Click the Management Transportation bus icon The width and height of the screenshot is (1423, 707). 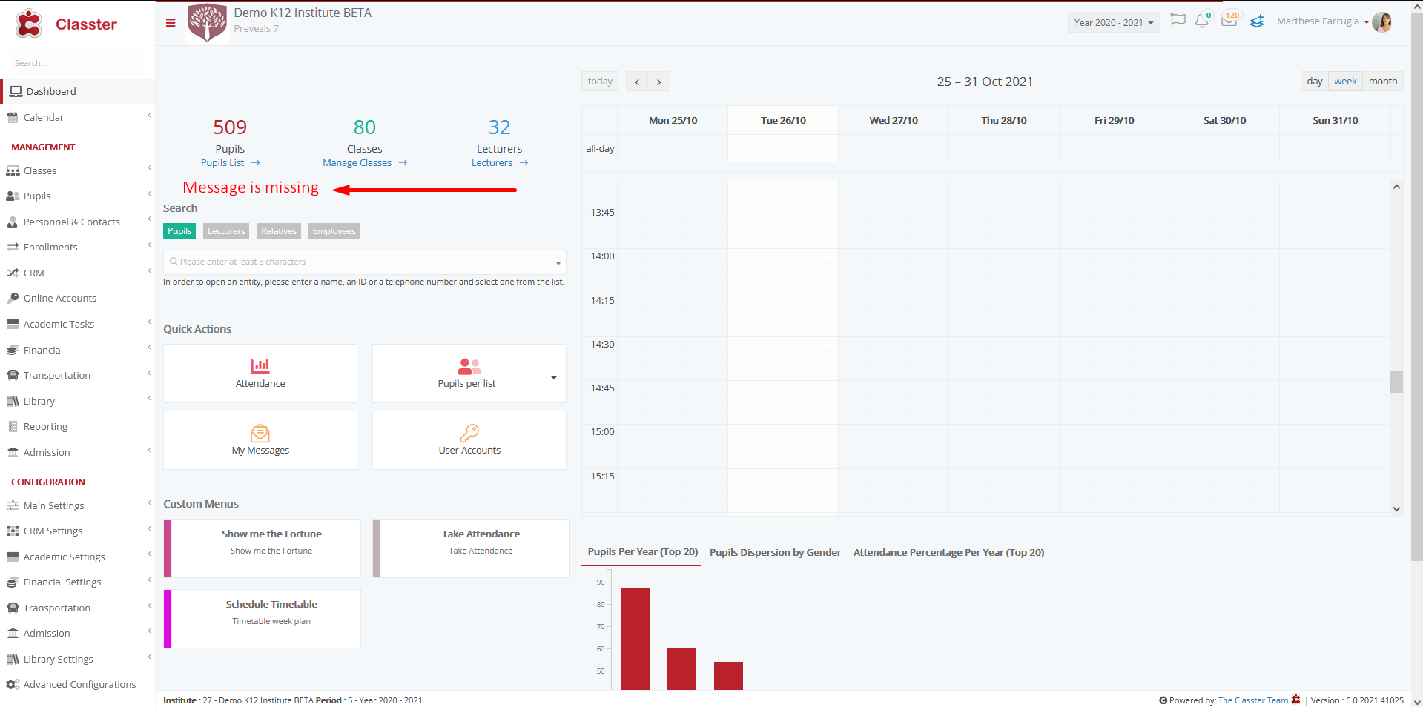coord(13,375)
